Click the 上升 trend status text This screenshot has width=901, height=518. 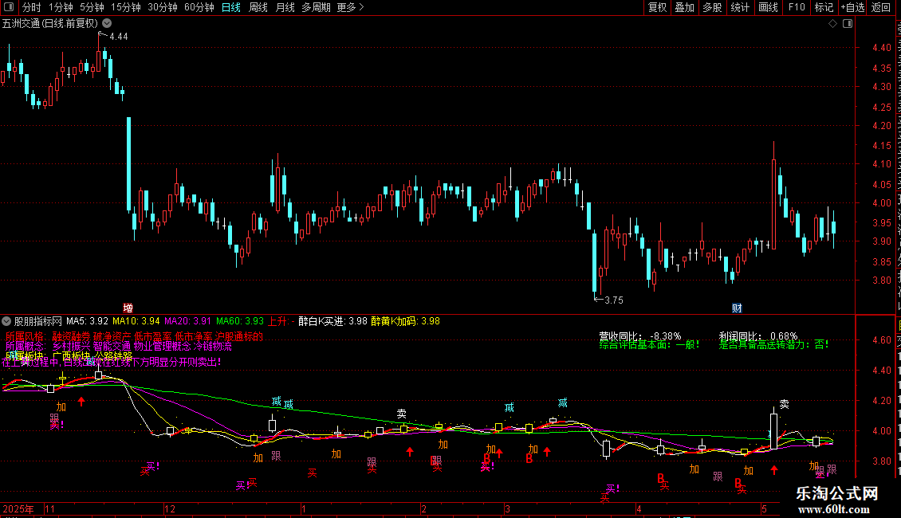click(281, 321)
